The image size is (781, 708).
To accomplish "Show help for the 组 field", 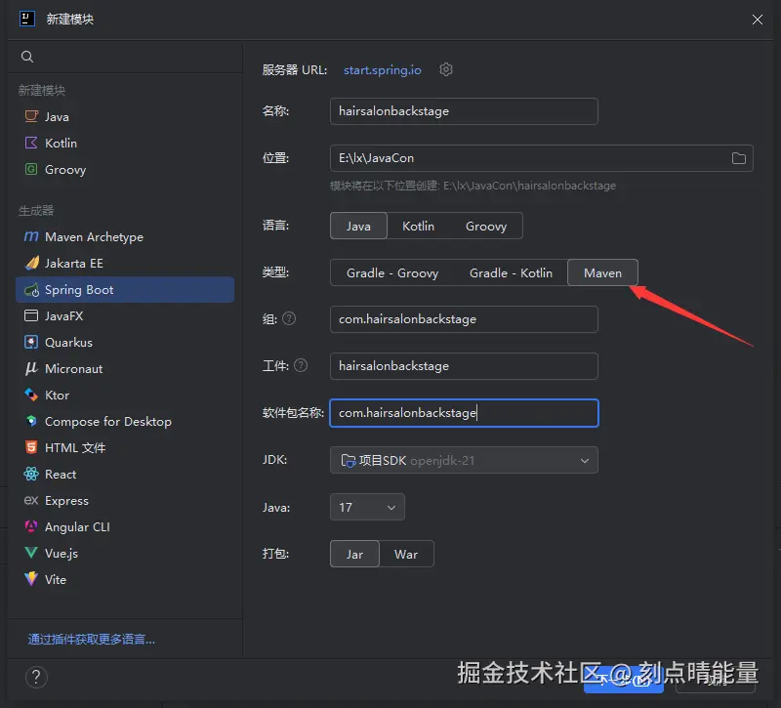I will [289, 319].
